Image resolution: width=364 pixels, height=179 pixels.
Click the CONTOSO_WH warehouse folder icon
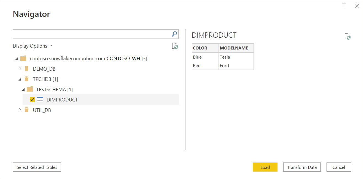(x=23, y=58)
